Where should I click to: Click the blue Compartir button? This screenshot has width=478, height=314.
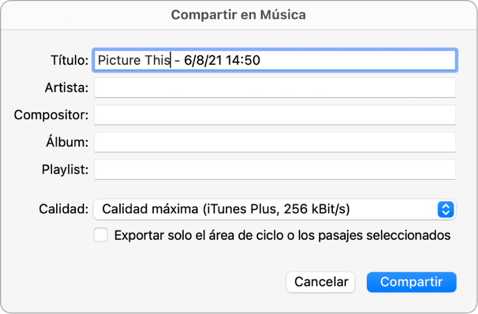[411, 282]
